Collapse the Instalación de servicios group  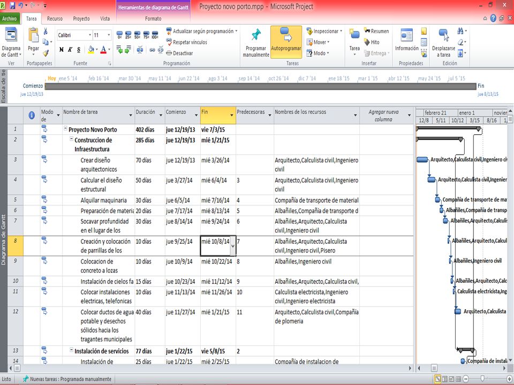(x=71, y=350)
